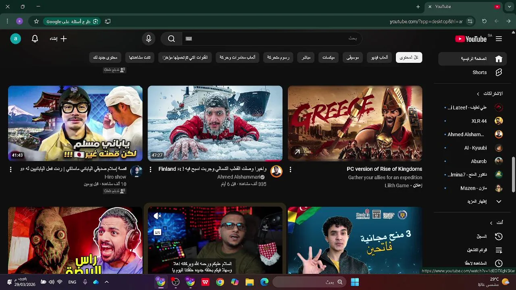The height and width of the screenshot is (290, 516).
Task: Open Hiro show channel name link
Action: (115, 177)
